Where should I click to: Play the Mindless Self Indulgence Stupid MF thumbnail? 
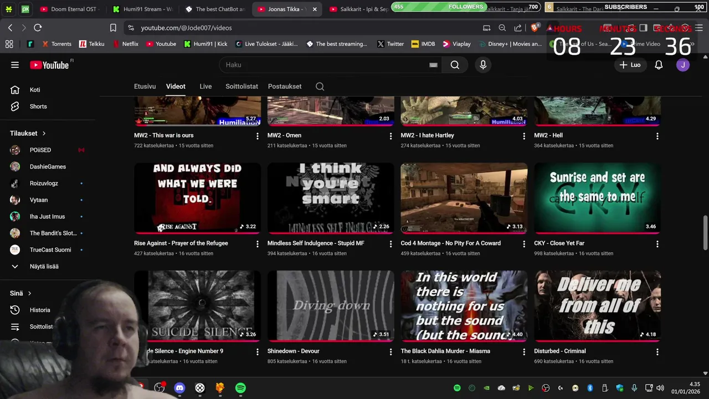tap(331, 198)
